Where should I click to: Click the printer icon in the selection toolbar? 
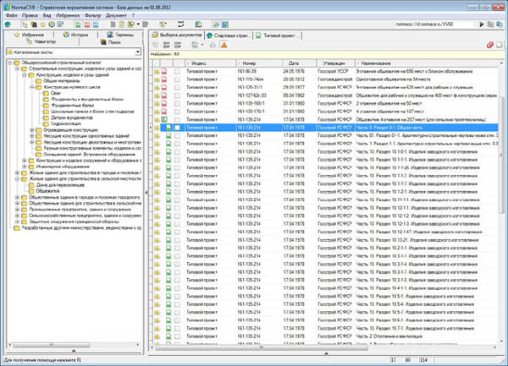pos(213,46)
